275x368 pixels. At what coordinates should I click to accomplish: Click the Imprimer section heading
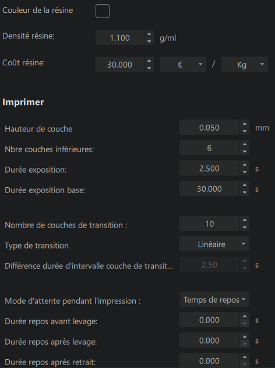tap(23, 102)
